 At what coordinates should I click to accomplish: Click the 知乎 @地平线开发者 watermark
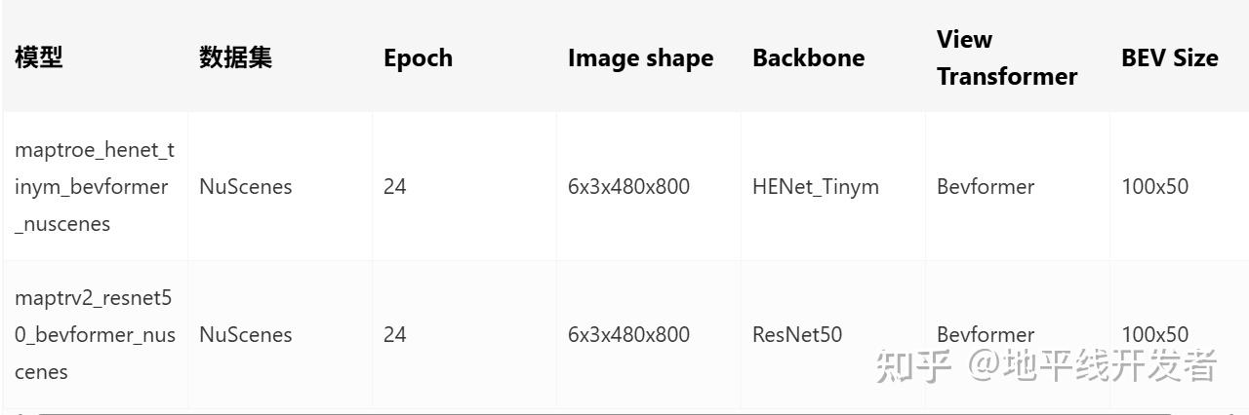coord(1046,365)
